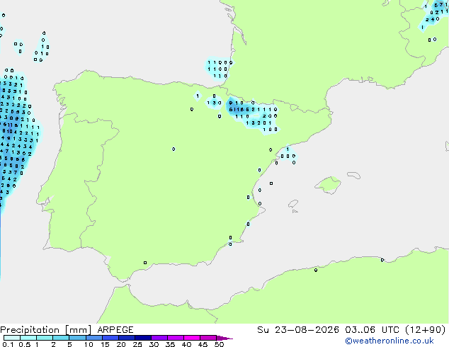Click the Su 23-08-2026 date text

(298, 330)
